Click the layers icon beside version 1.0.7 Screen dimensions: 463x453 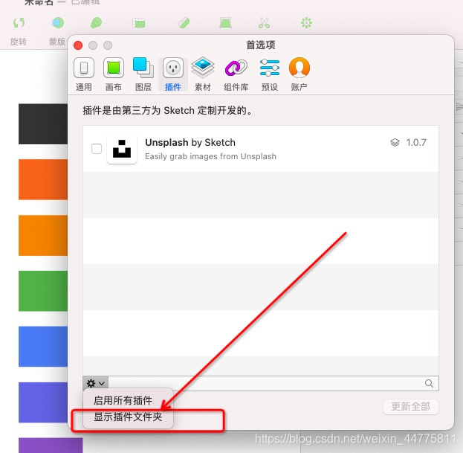tap(395, 142)
